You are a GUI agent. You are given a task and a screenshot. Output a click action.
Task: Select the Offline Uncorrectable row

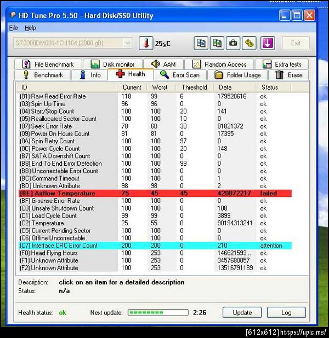pyautogui.click(x=155, y=238)
